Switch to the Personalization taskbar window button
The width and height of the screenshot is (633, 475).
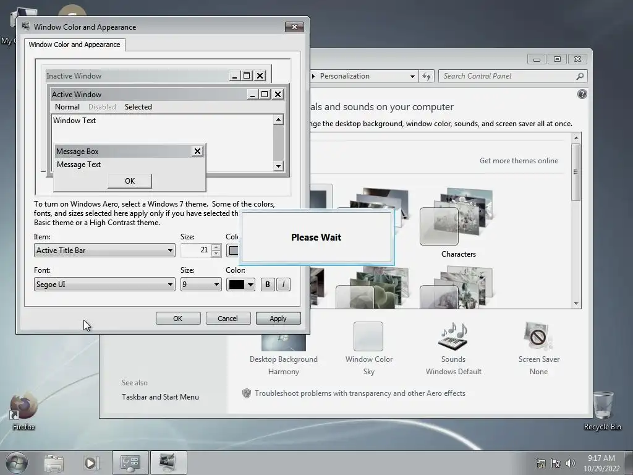point(168,463)
